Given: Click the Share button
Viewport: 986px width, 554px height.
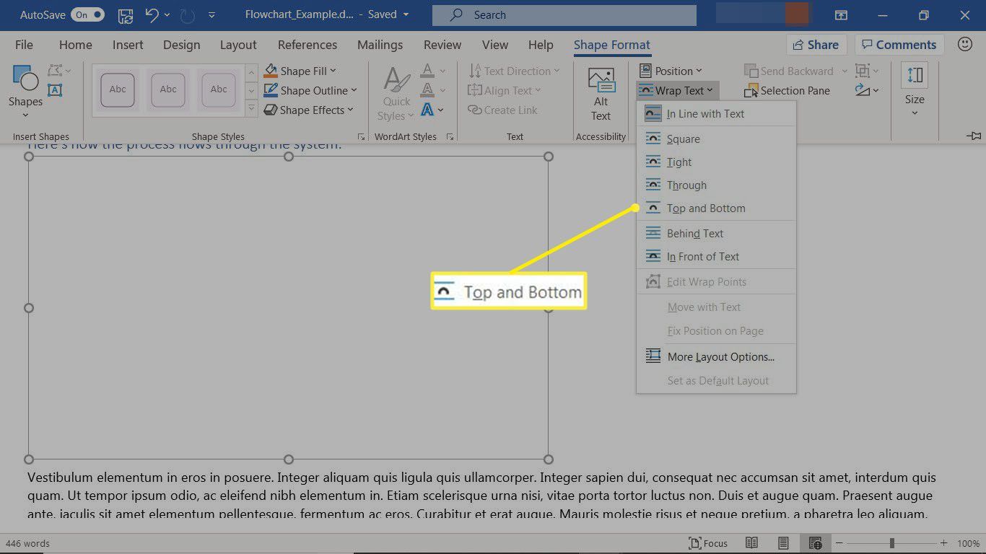Looking at the screenshot, I should click(x=816, y=45).
